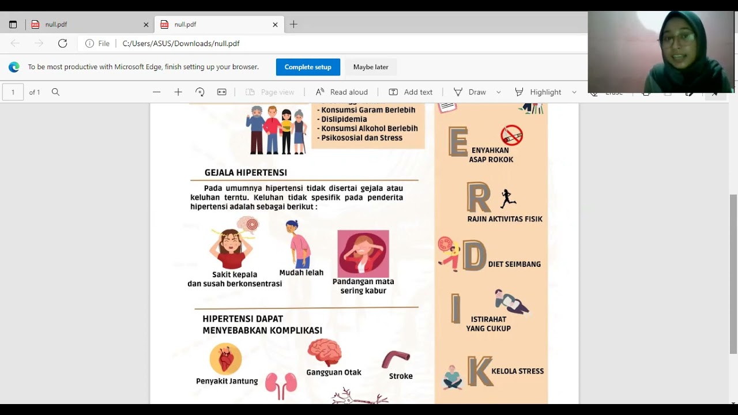Click 'Pandangan mata sering kabur' caption
738x415 pixels.
[x=363, y=286]
